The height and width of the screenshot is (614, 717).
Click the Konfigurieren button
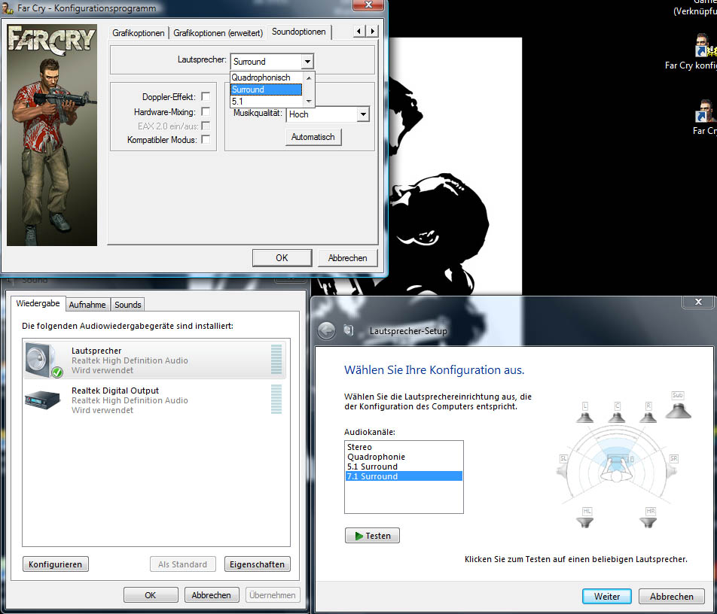55,564
